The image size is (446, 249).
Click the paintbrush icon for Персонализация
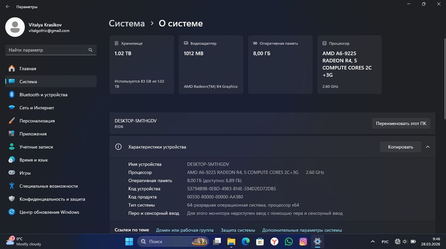tap(12, 121)
